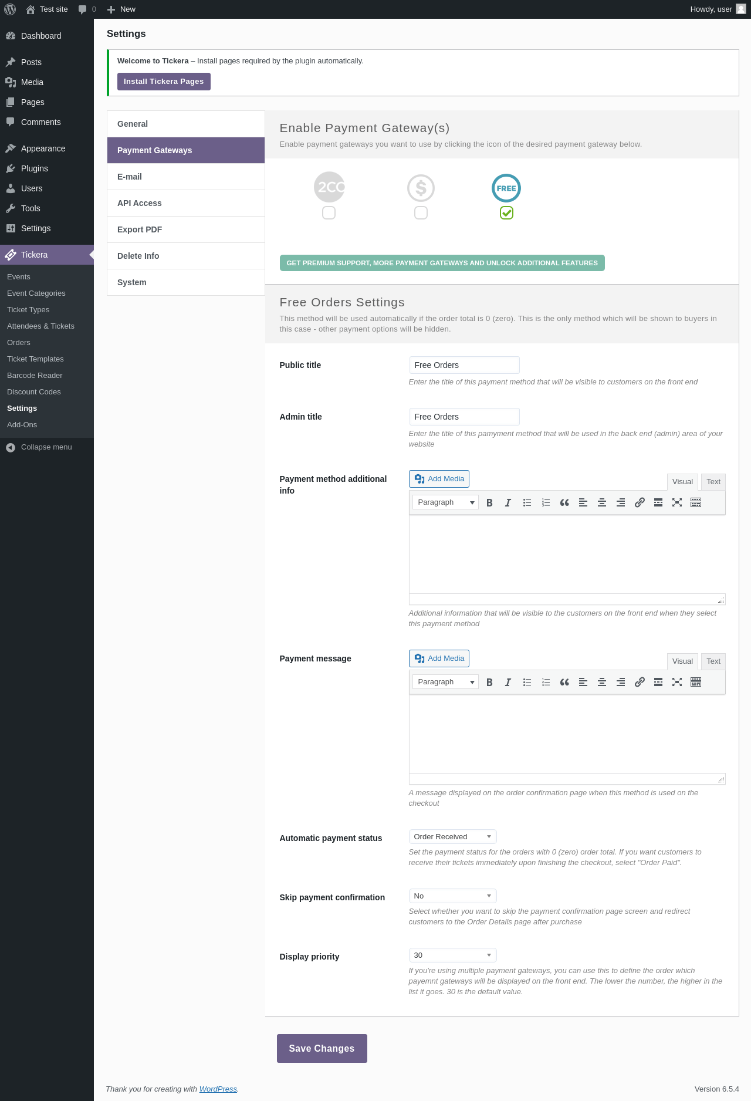This screenshot has width=751, height=1101.
Task: Open Automatic payment status dropdown
Action: point(452,837)
